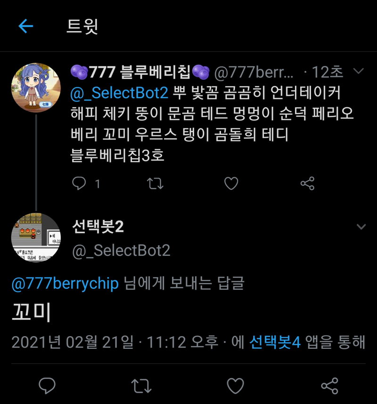Share the 777 블루베리칩 tweet
Viewport: 377px width, 404px height.
(x=307, y=183)
